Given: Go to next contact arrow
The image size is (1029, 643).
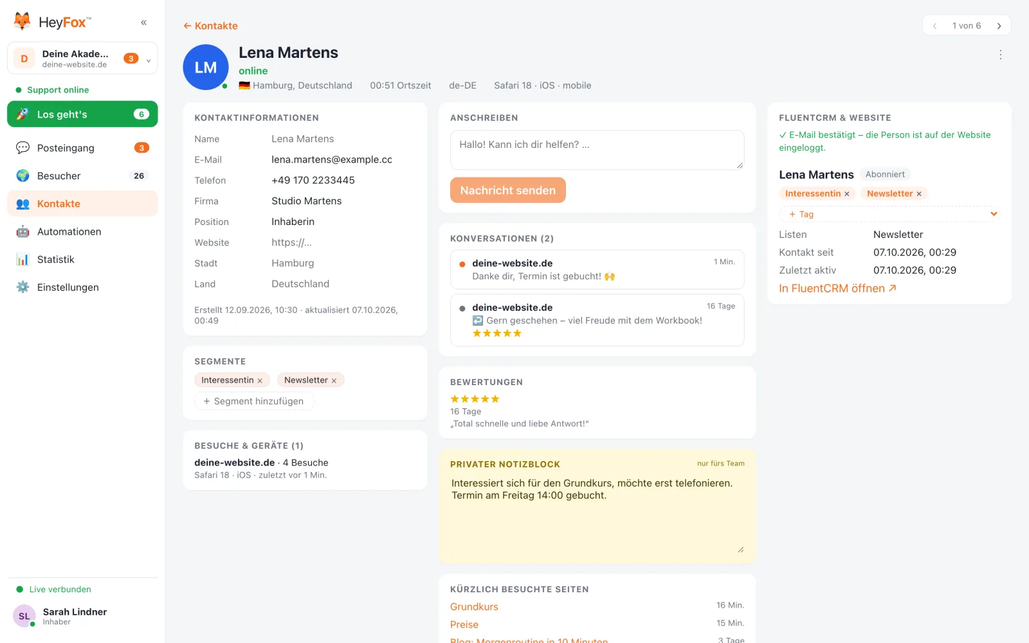Looking at the screenshot, I should (x=999, y=26).
